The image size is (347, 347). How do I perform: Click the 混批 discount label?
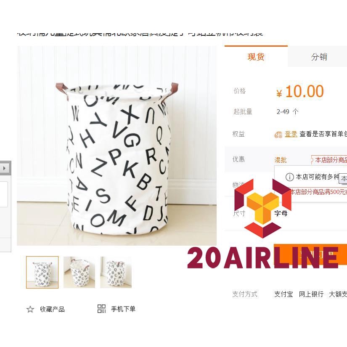point(281,160)
